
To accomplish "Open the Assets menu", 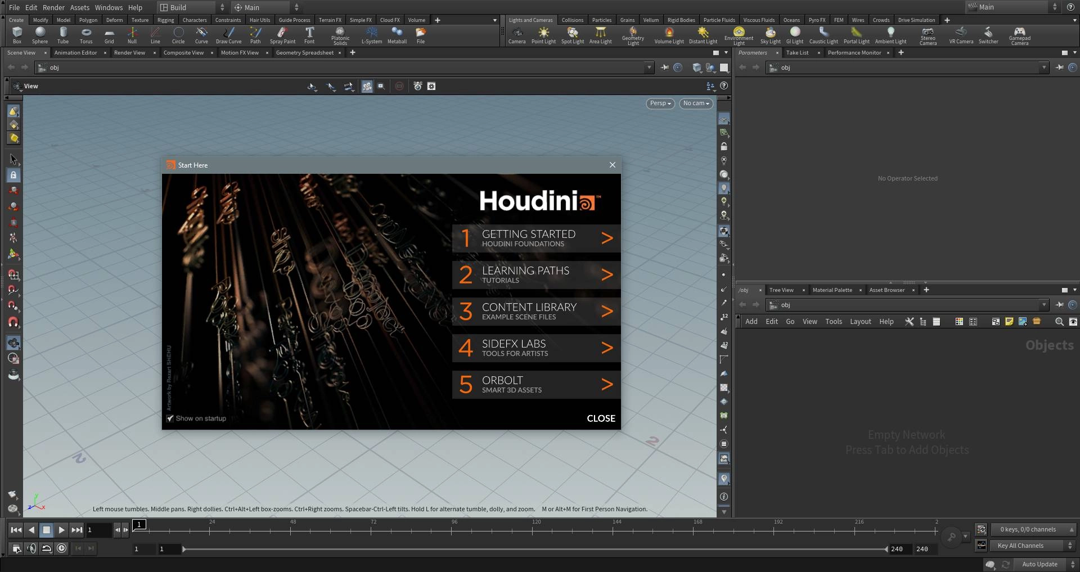I will [79, 7].
